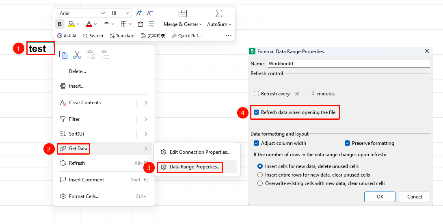Open Format Cells... menu item
The image size is (443, 224).
pos(104,196)
